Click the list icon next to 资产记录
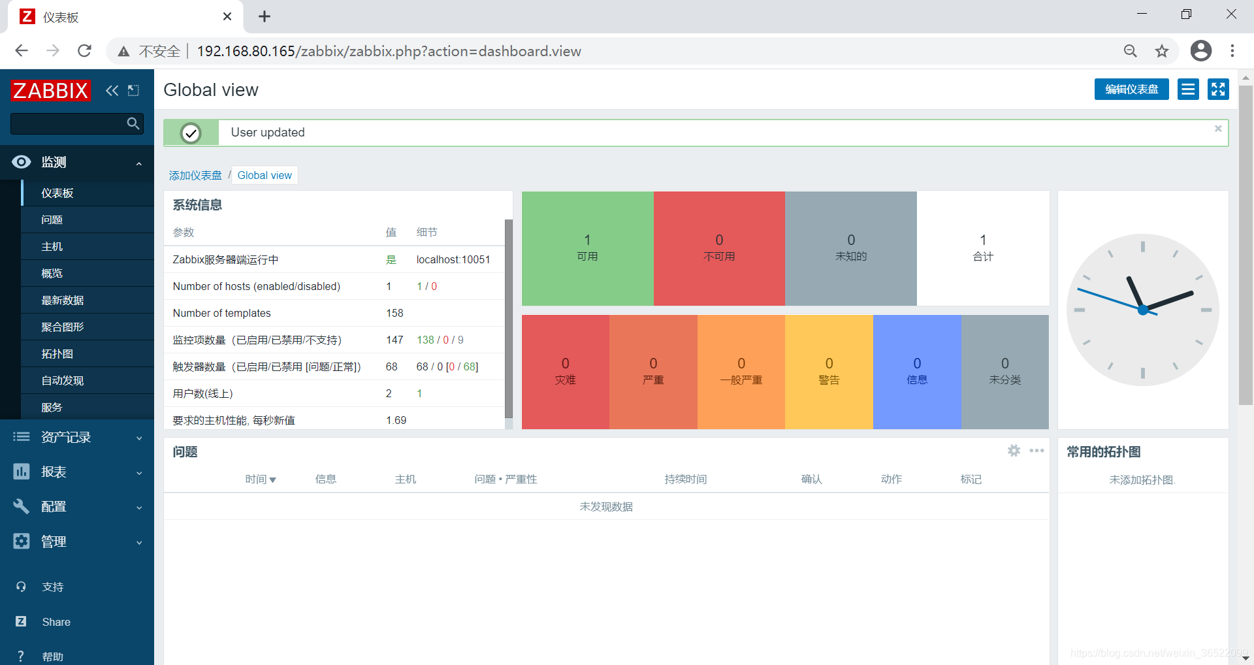The width and height of the screenshot is (1254, 665). point(21,437)
